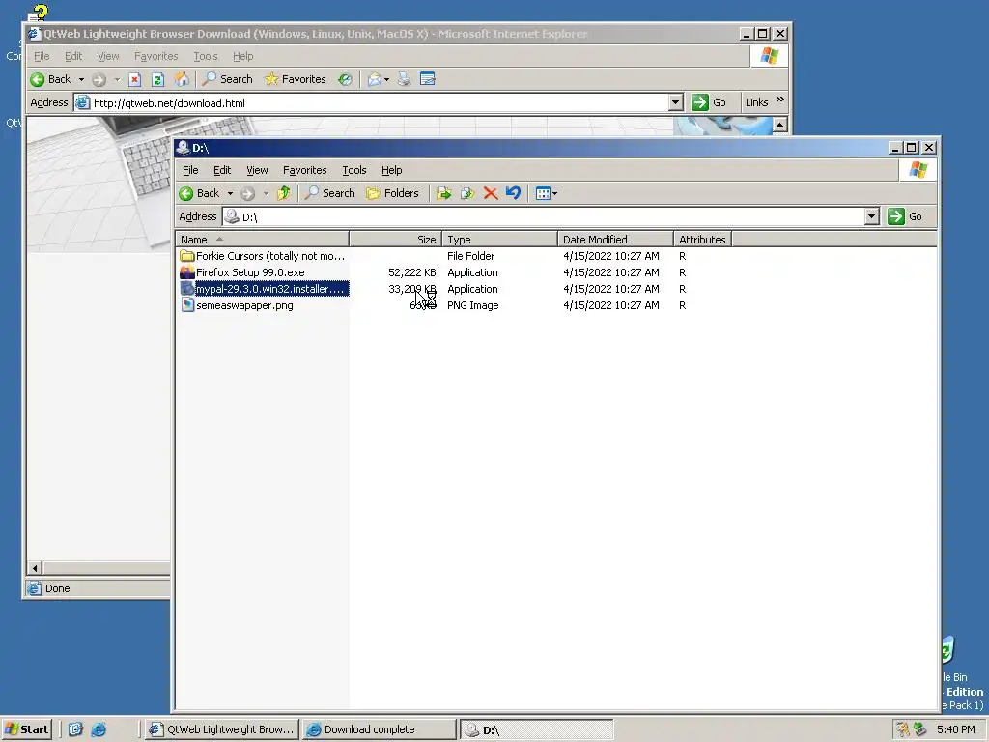Click Favorites star in Internet Explorer toolbar
This screenshot has width=989, height=742.
pyautogui.click(x=296, y=79)
